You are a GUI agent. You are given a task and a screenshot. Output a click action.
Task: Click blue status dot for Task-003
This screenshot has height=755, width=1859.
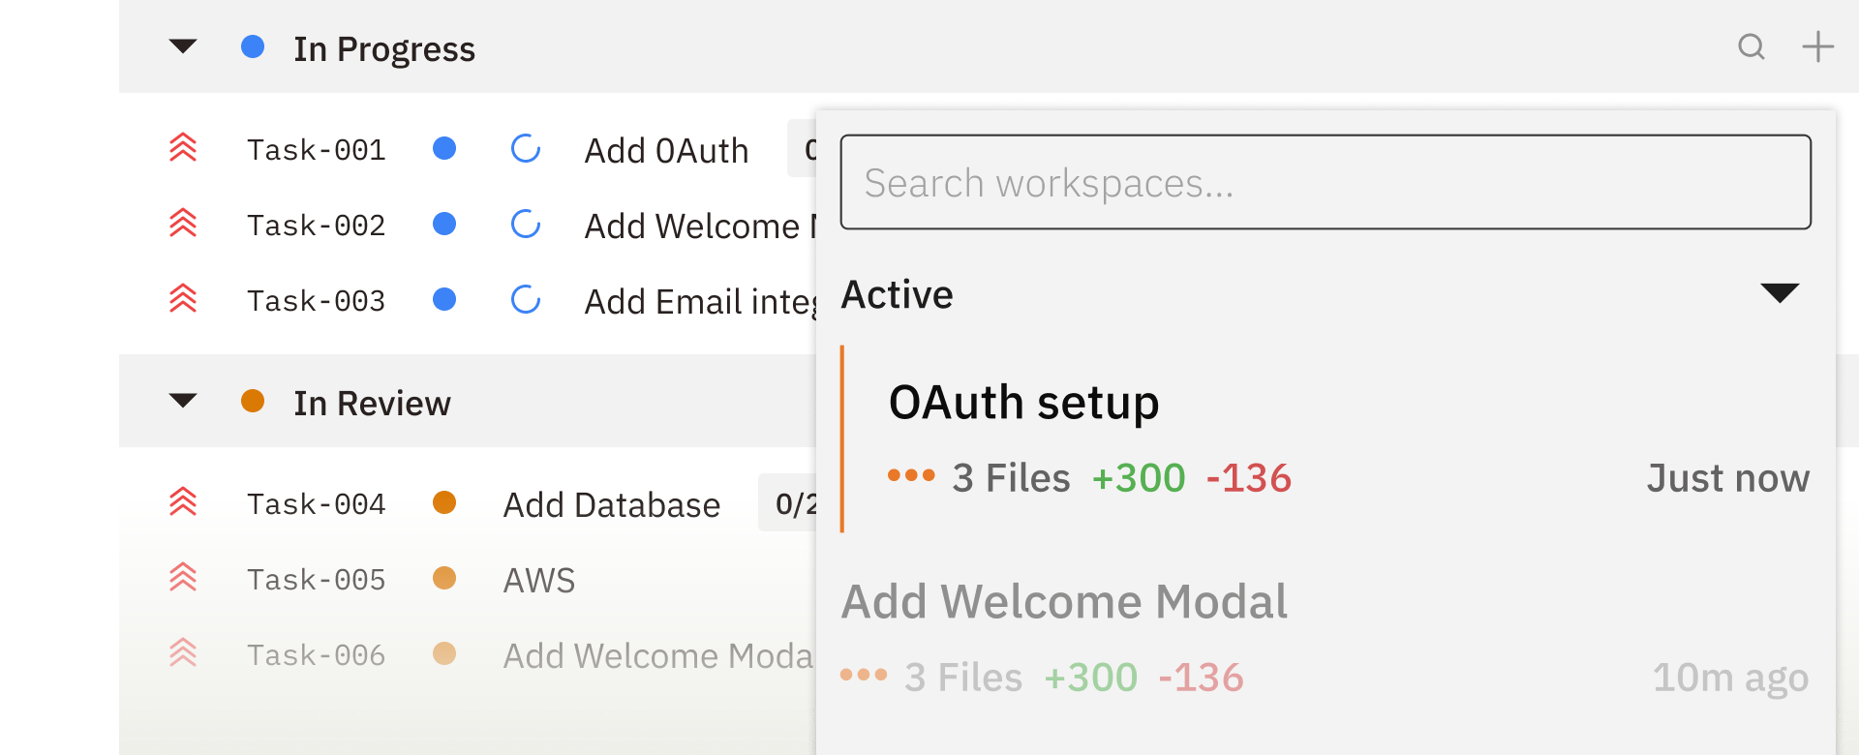coord(444,299)
